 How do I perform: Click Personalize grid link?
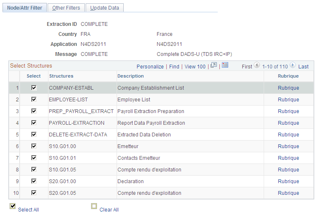point(150,67)
